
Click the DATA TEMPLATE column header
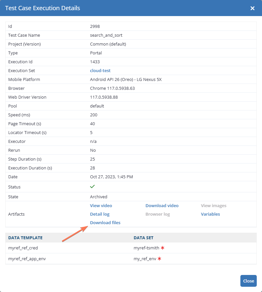25,238
